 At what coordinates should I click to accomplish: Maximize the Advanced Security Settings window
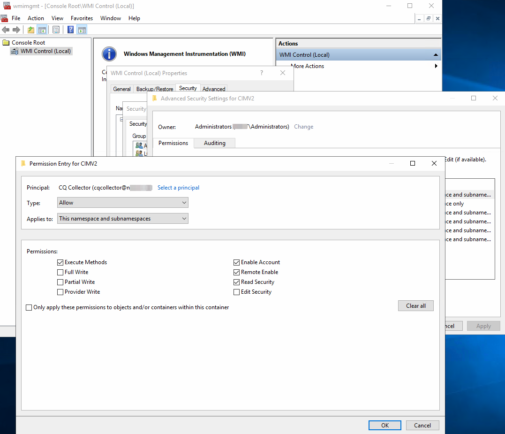pyautogui.click(x=474, y=98)
